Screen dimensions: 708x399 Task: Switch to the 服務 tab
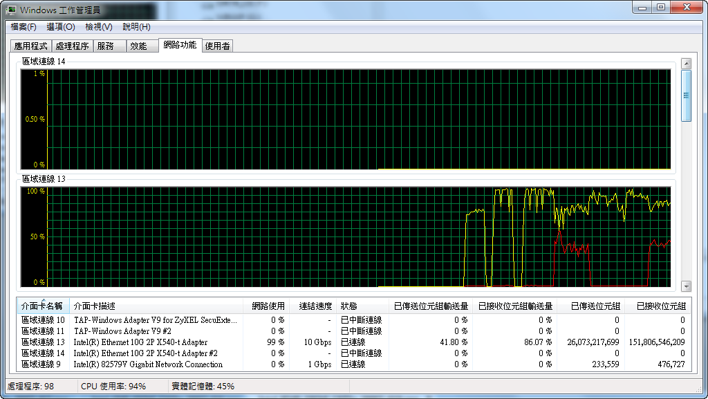click(109, 46)
